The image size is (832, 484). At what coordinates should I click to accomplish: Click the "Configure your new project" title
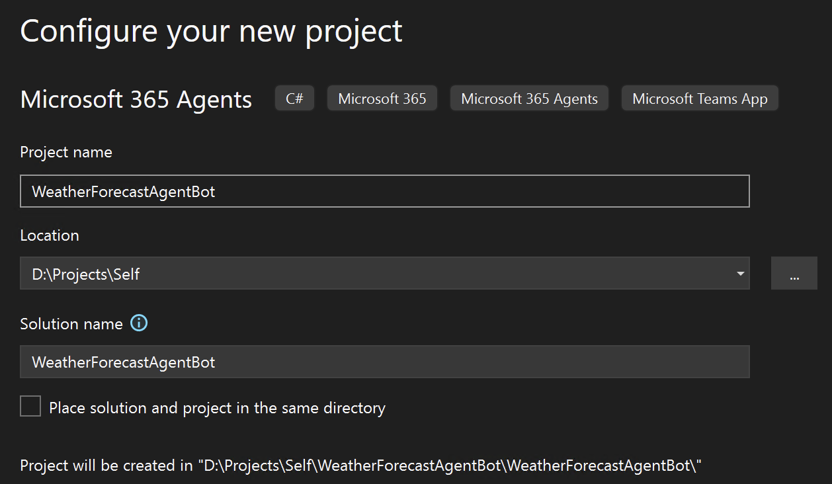pyautogui.click(x=211, y=30)
